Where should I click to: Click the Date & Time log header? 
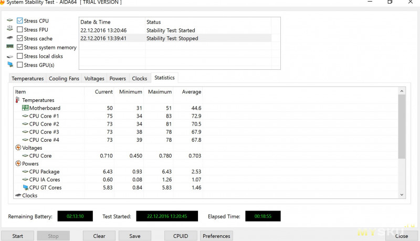pyautogui.click(x=112, y=22)
